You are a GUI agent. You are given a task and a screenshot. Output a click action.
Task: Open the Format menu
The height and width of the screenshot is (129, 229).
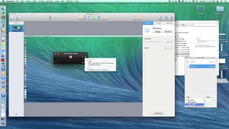tap(42, 1)
